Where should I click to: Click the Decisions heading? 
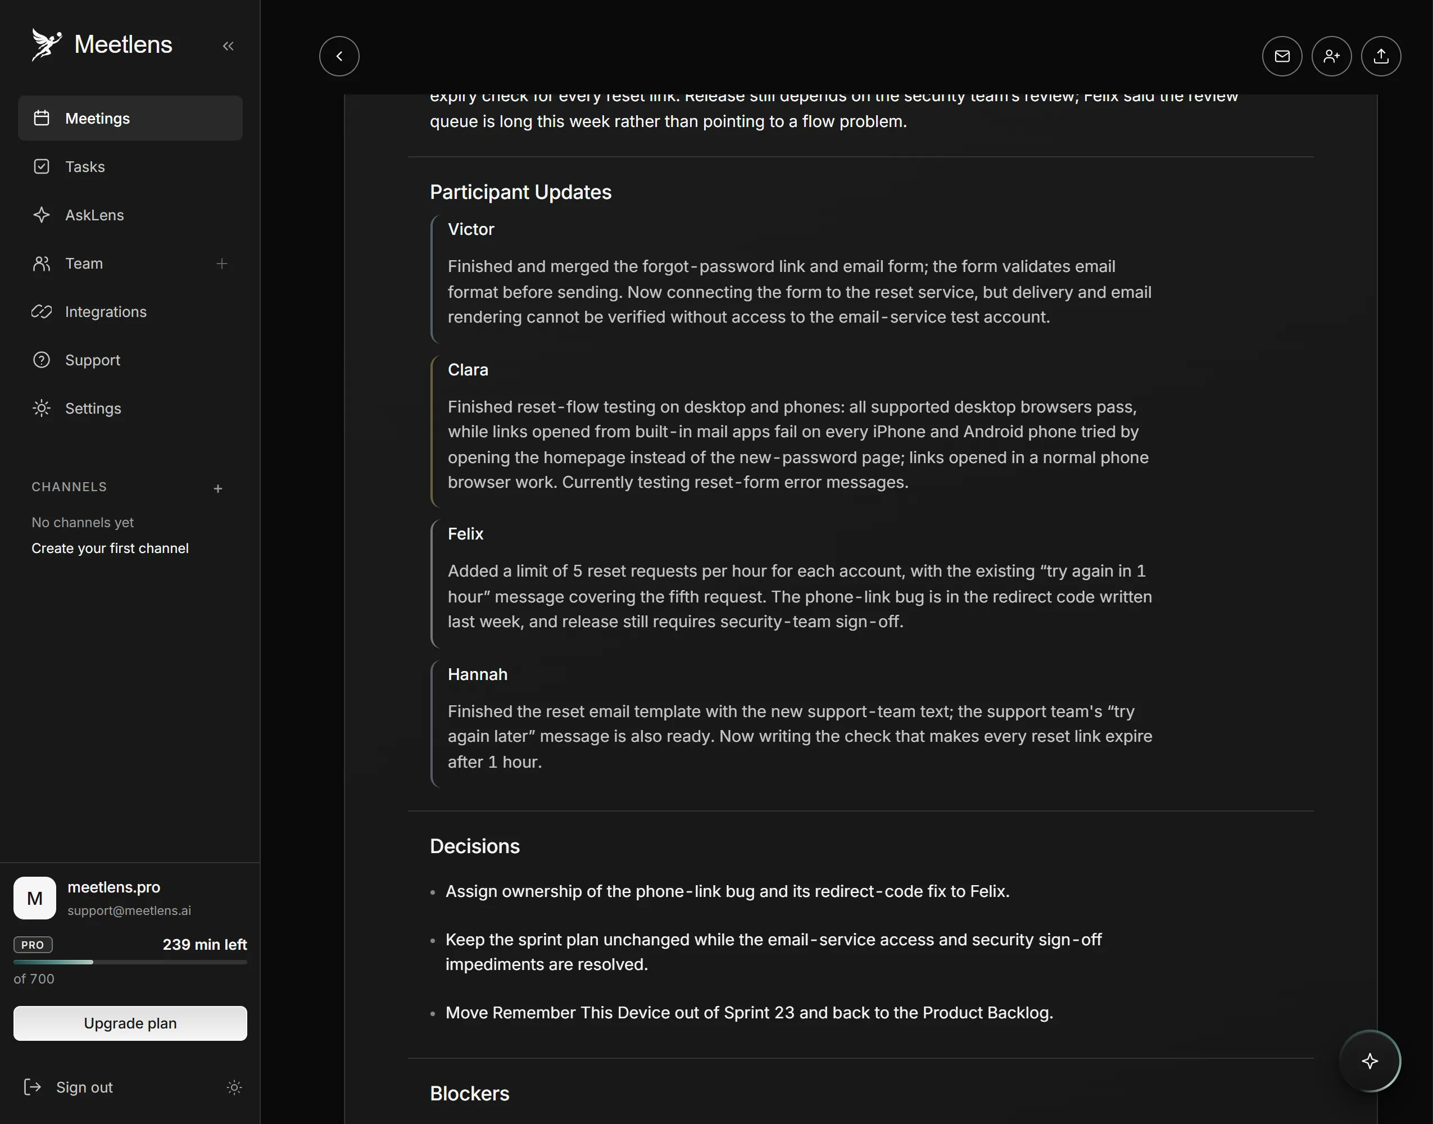point(474,846)
